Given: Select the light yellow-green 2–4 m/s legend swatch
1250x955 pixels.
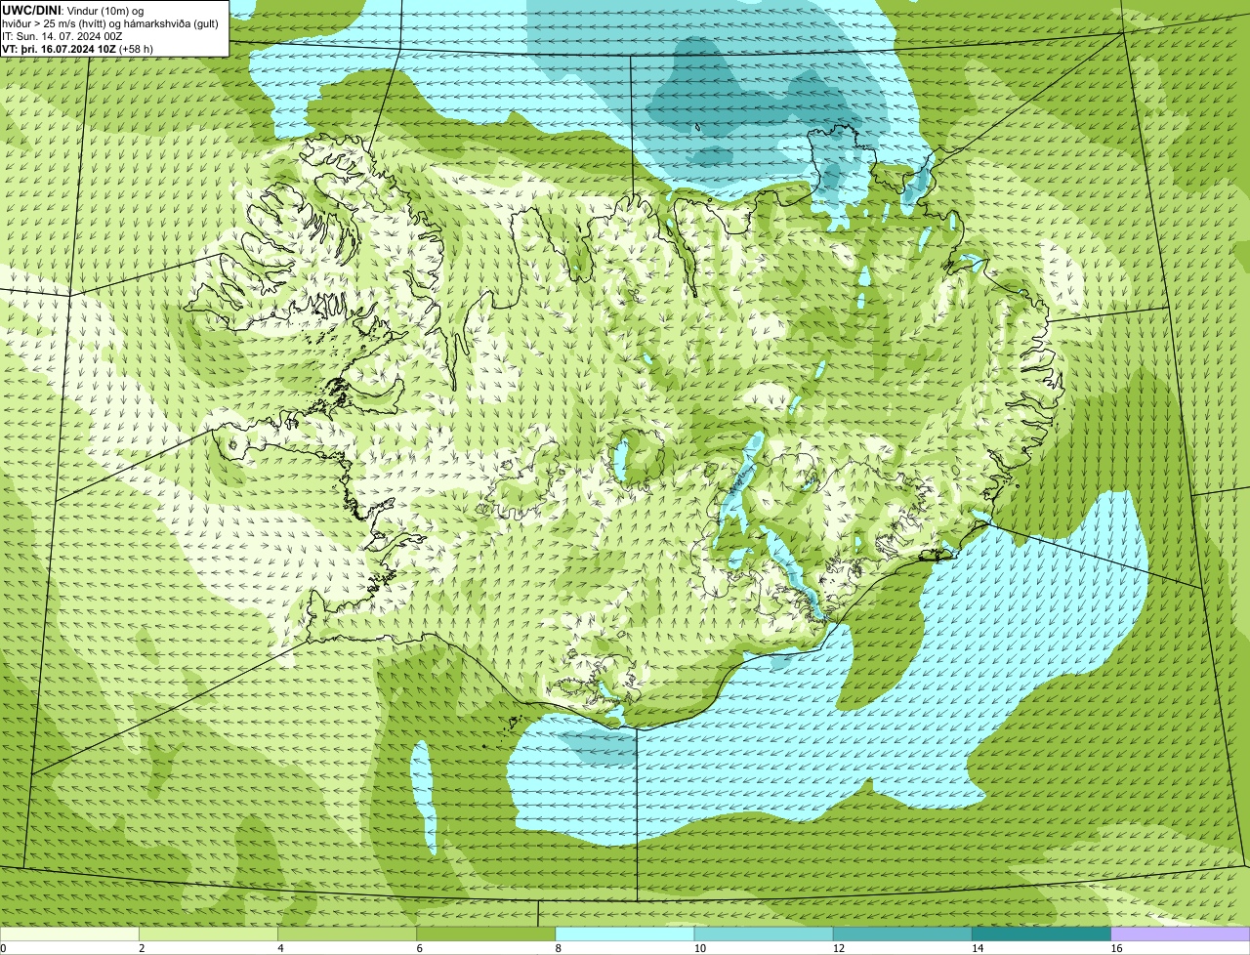Looking at the screenshot, I should (x=208, y=934).
